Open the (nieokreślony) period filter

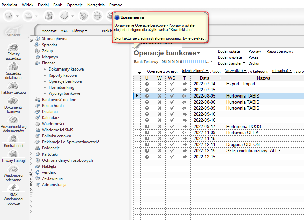tap(195, 71)
